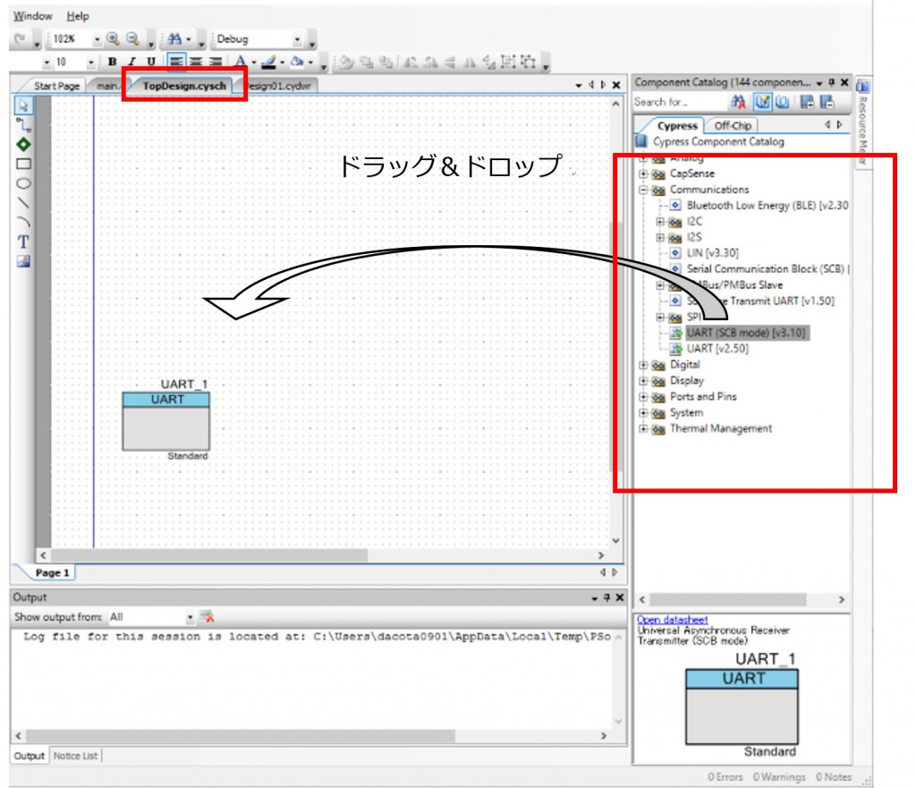Click the font color A icon

240,62
